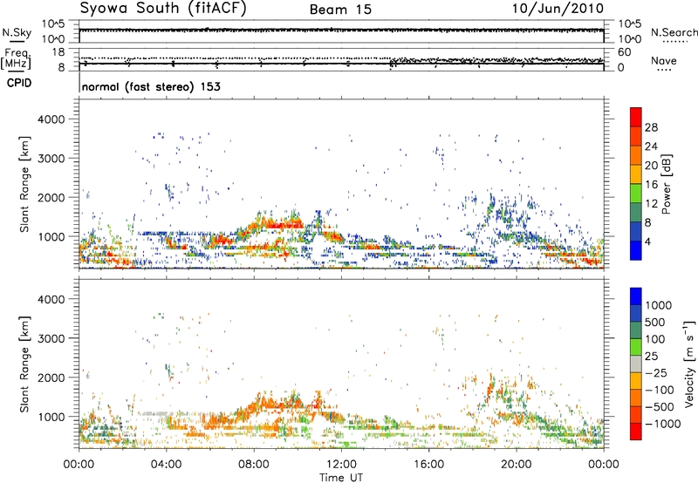Select the 'Beam 15' heading
Image resolution: width=698 pixels, height=483 pixels.
340,10
